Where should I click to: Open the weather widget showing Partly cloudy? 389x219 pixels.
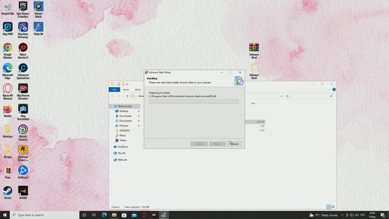pos(323,215)
